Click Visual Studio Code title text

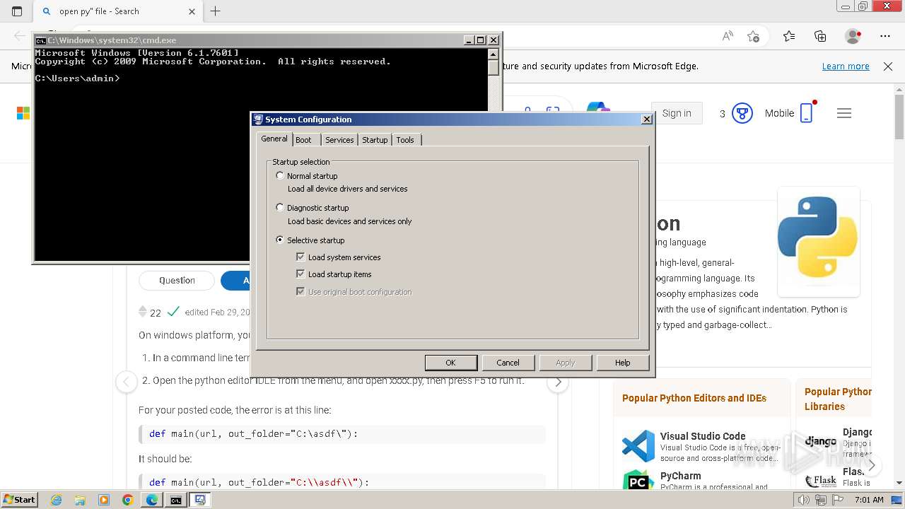[x=703, y=436]
